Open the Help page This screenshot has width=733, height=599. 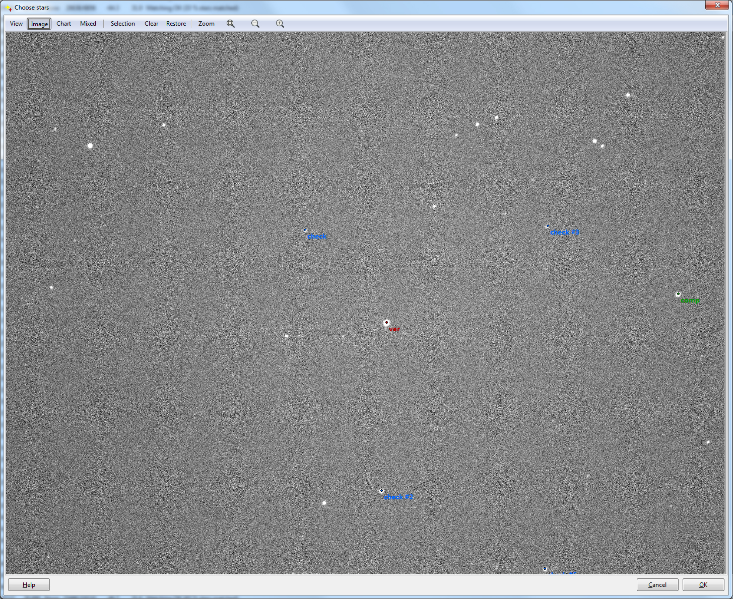(x=29, y=585)
